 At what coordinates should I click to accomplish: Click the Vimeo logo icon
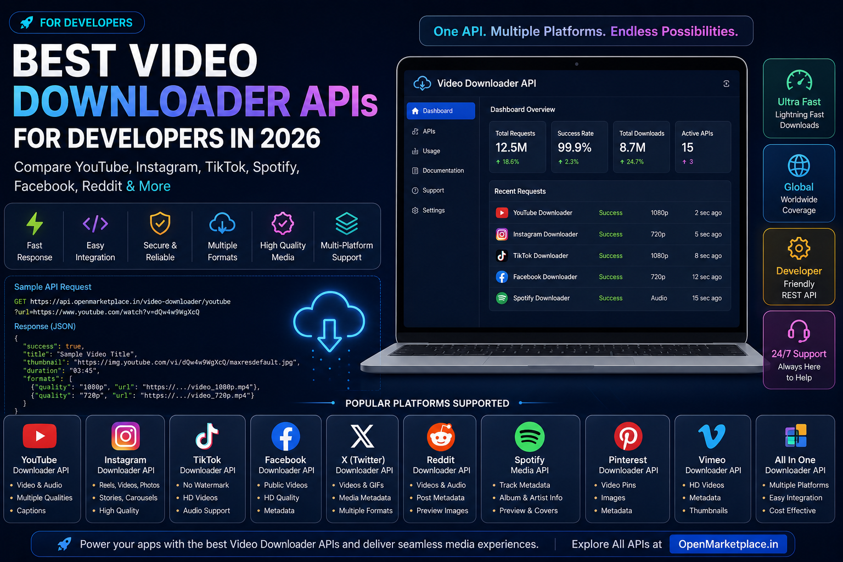(712, 436)
